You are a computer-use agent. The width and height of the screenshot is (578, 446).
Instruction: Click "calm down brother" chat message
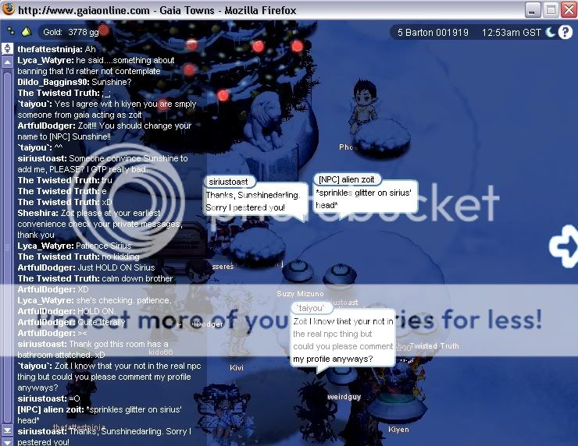tap(137, 278)
